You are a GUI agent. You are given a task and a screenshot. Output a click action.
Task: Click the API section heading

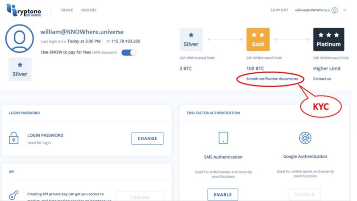click(x=12, y=172)
